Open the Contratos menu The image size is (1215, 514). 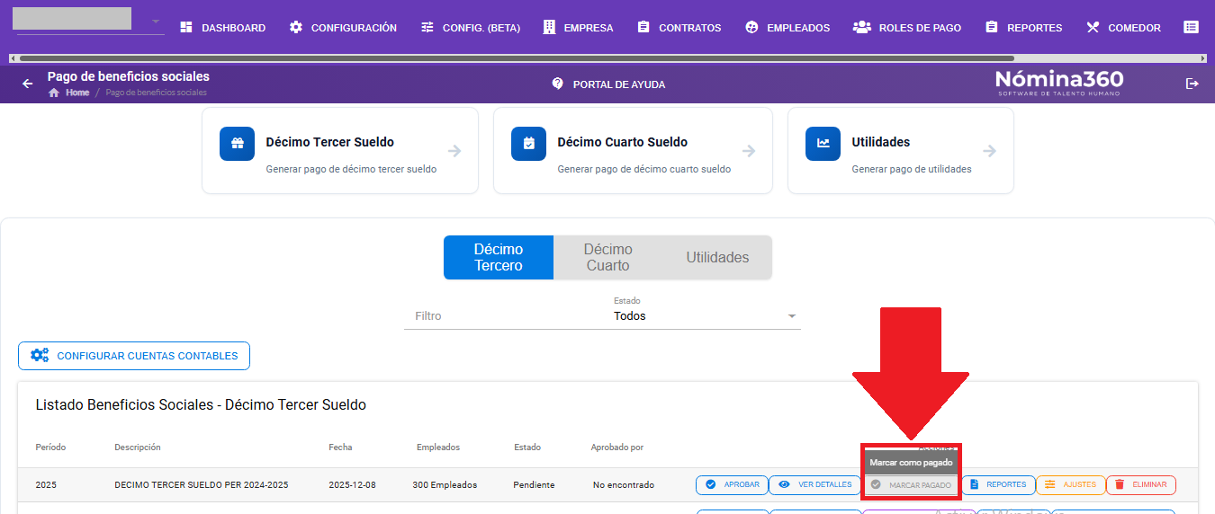[x=679, y=28]
